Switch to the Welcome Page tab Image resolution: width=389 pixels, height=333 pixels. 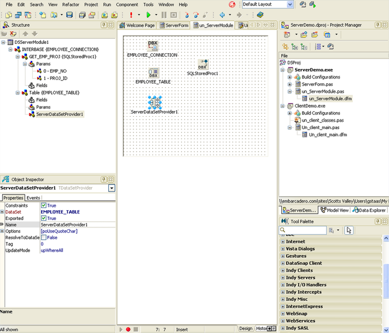[x=137, y=26]
